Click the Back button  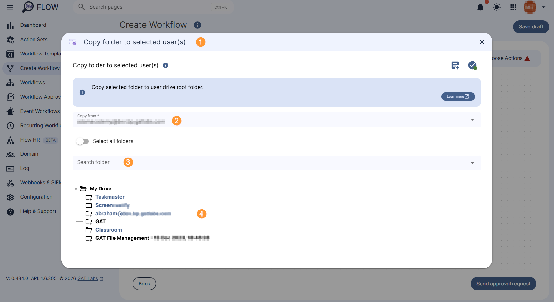[x=144, y=284]
